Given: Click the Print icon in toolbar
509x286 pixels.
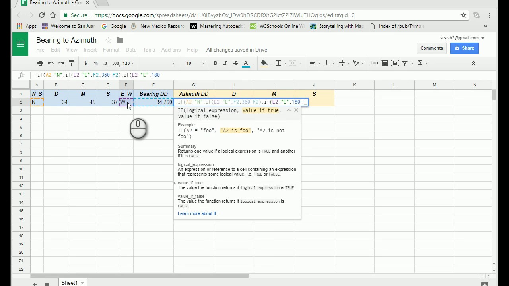Looking at the screenshot, I should (40, 63).
